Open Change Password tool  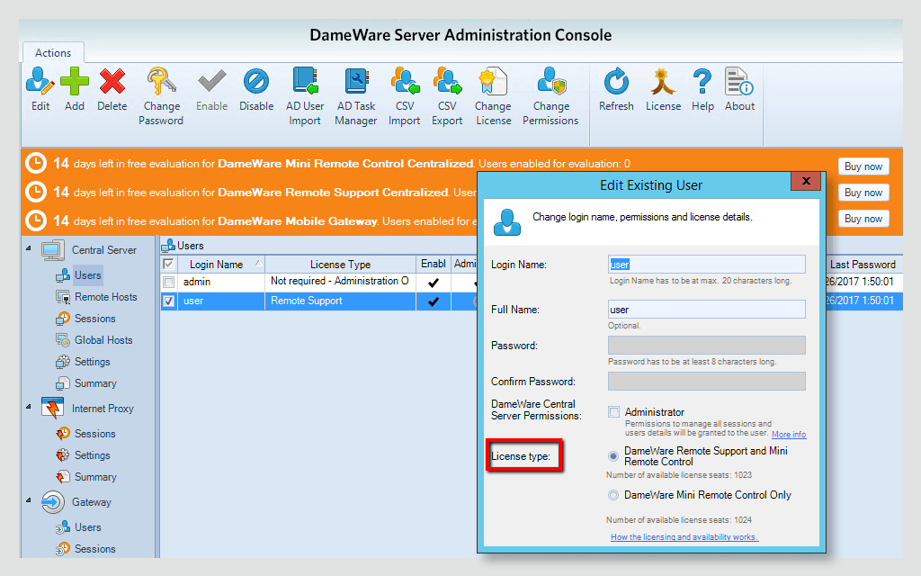click(162, 84)
